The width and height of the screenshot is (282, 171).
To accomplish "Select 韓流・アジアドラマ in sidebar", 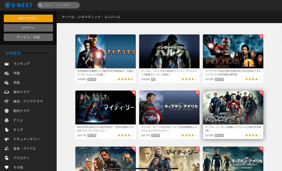I will pos(28,101).
